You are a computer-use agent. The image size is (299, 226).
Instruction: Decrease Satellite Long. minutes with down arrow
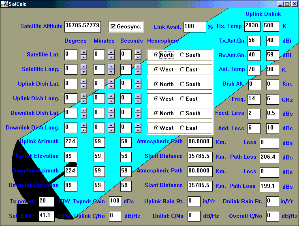(111, 72)
